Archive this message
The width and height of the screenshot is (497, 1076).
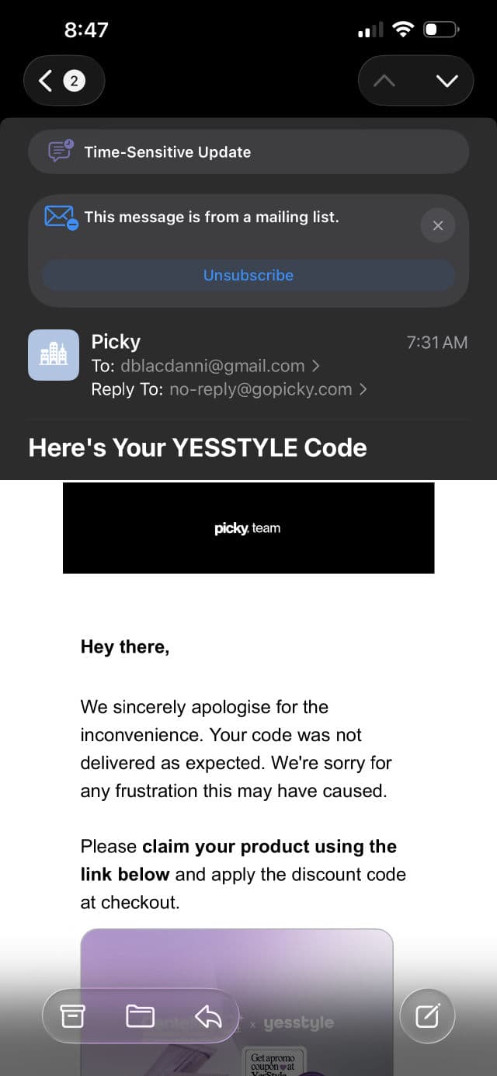73,1015
